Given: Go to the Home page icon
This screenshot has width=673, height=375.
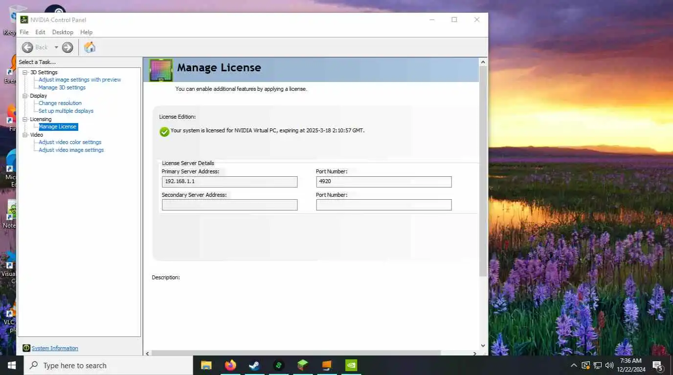Looking at the screenshot, I should tap(90, 47).
